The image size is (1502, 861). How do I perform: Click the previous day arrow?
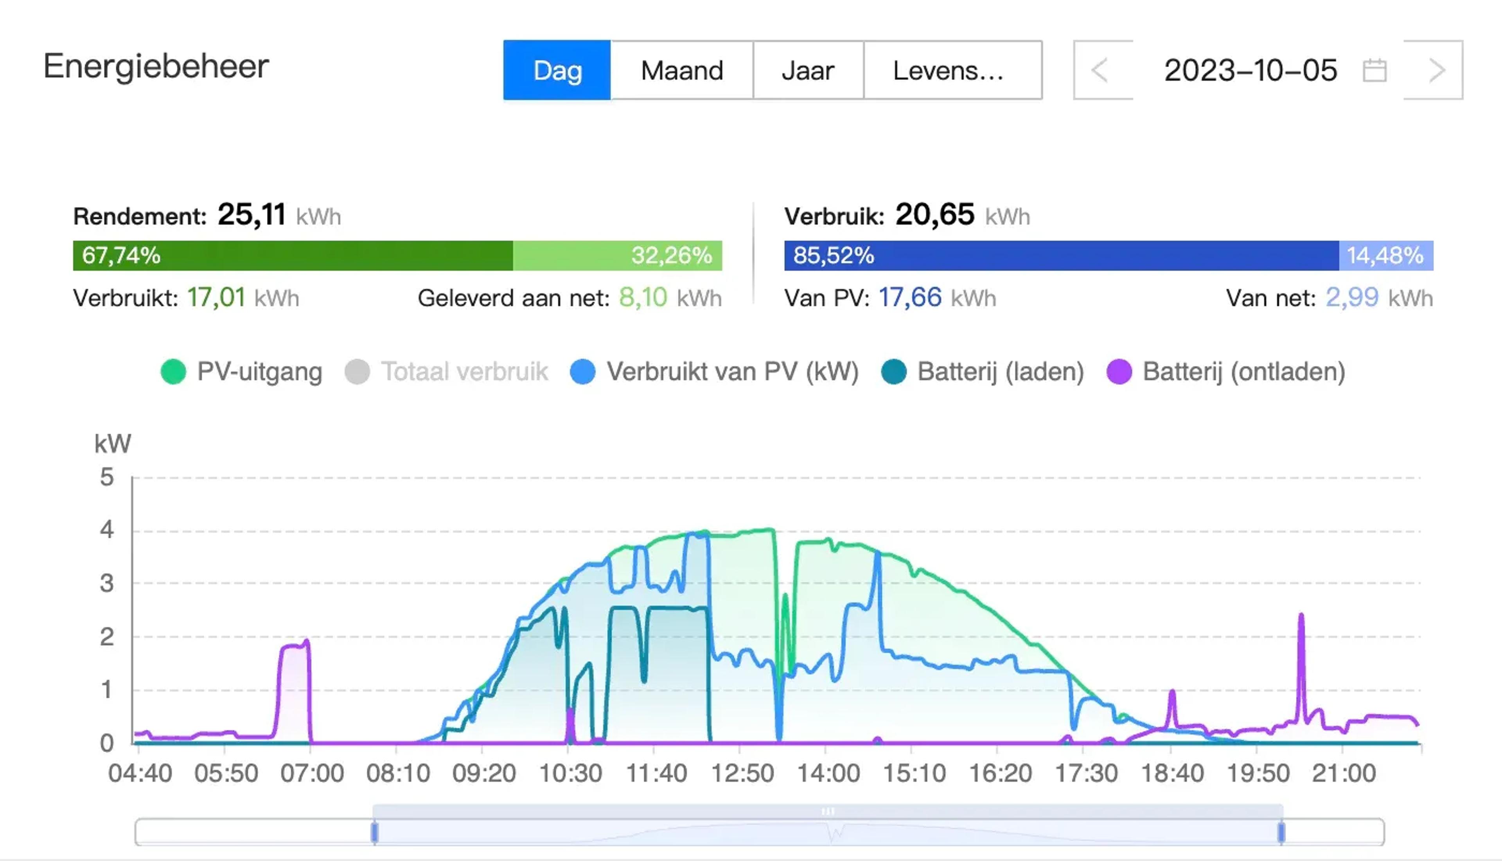1100,70
